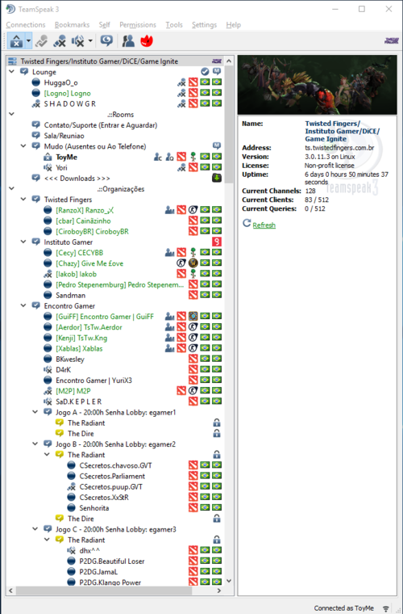The image size is (403, 614).
Task: Collapse the Lounge channel
Action: 12,72
